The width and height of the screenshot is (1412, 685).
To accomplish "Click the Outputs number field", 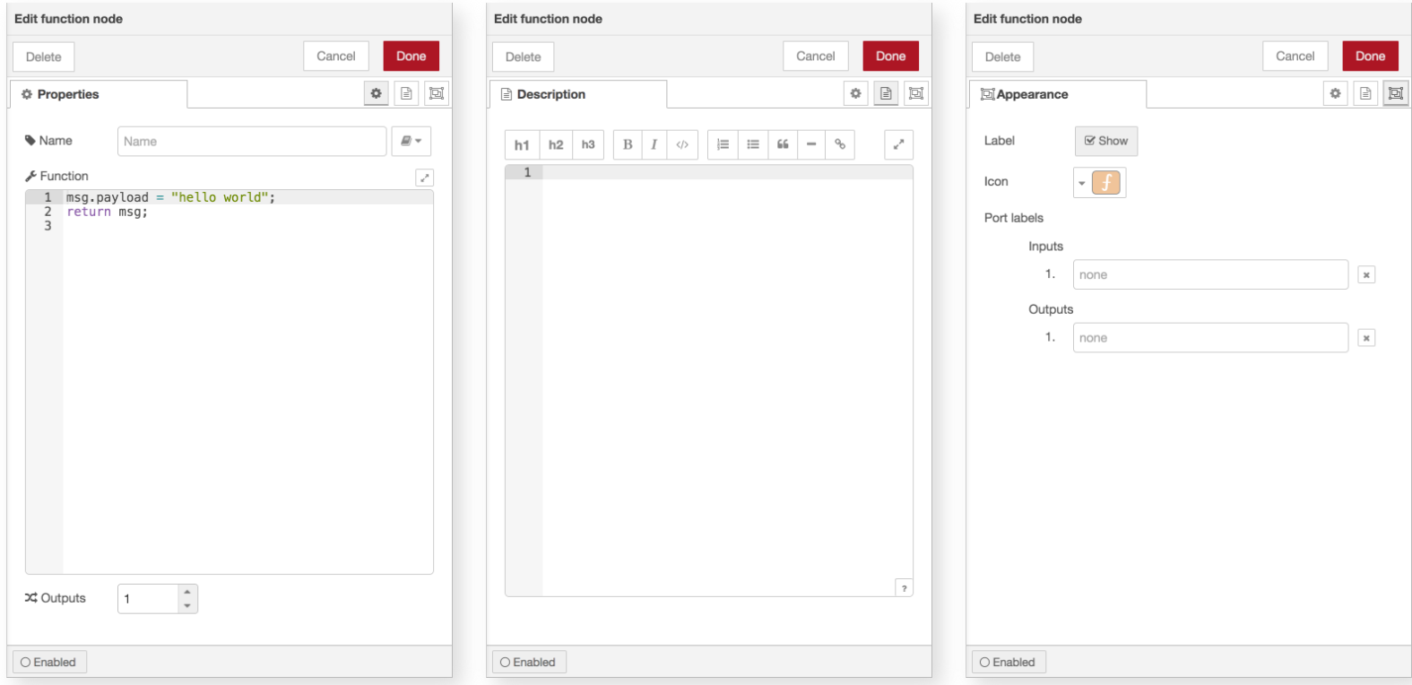I will (149, 599).
